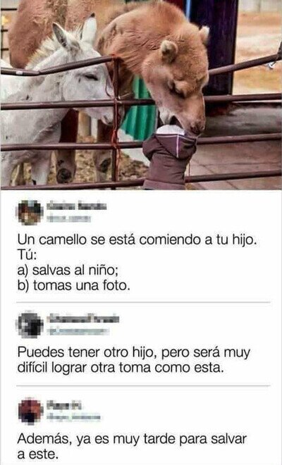Choose option "a) salvas al niño;"
282x465 pixels.
[68, 270]
